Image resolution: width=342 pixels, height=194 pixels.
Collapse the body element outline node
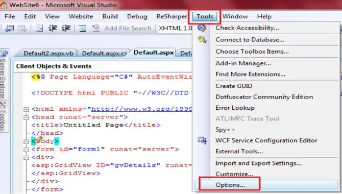[x=26, y=141]
